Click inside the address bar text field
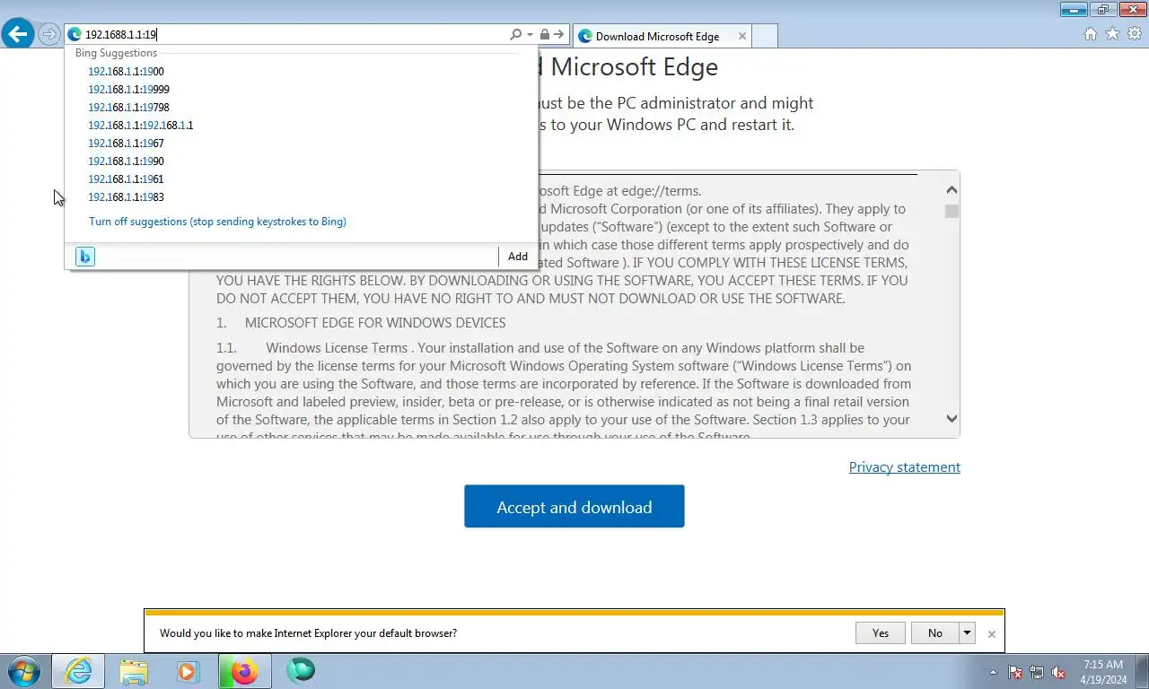Image resolution: width=1149 pixels, height=689 pixels. [x=296, y=35]
